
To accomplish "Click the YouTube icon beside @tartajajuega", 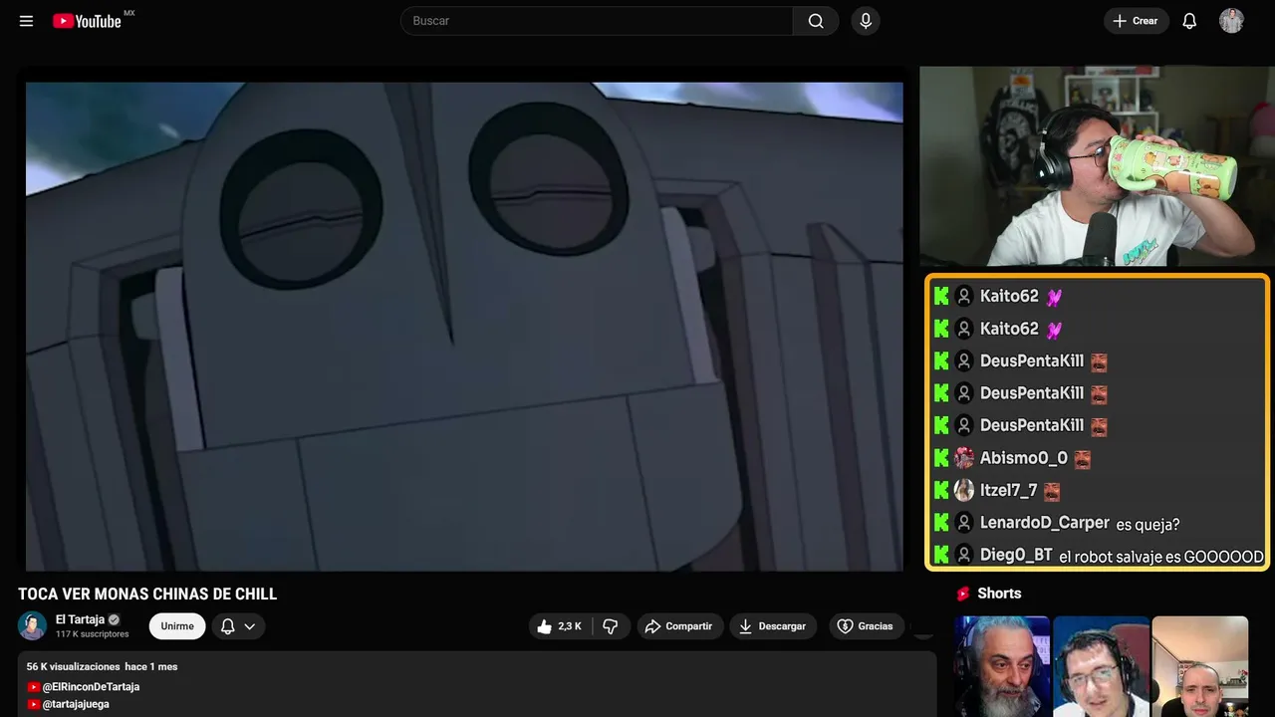I will (34, 704).
